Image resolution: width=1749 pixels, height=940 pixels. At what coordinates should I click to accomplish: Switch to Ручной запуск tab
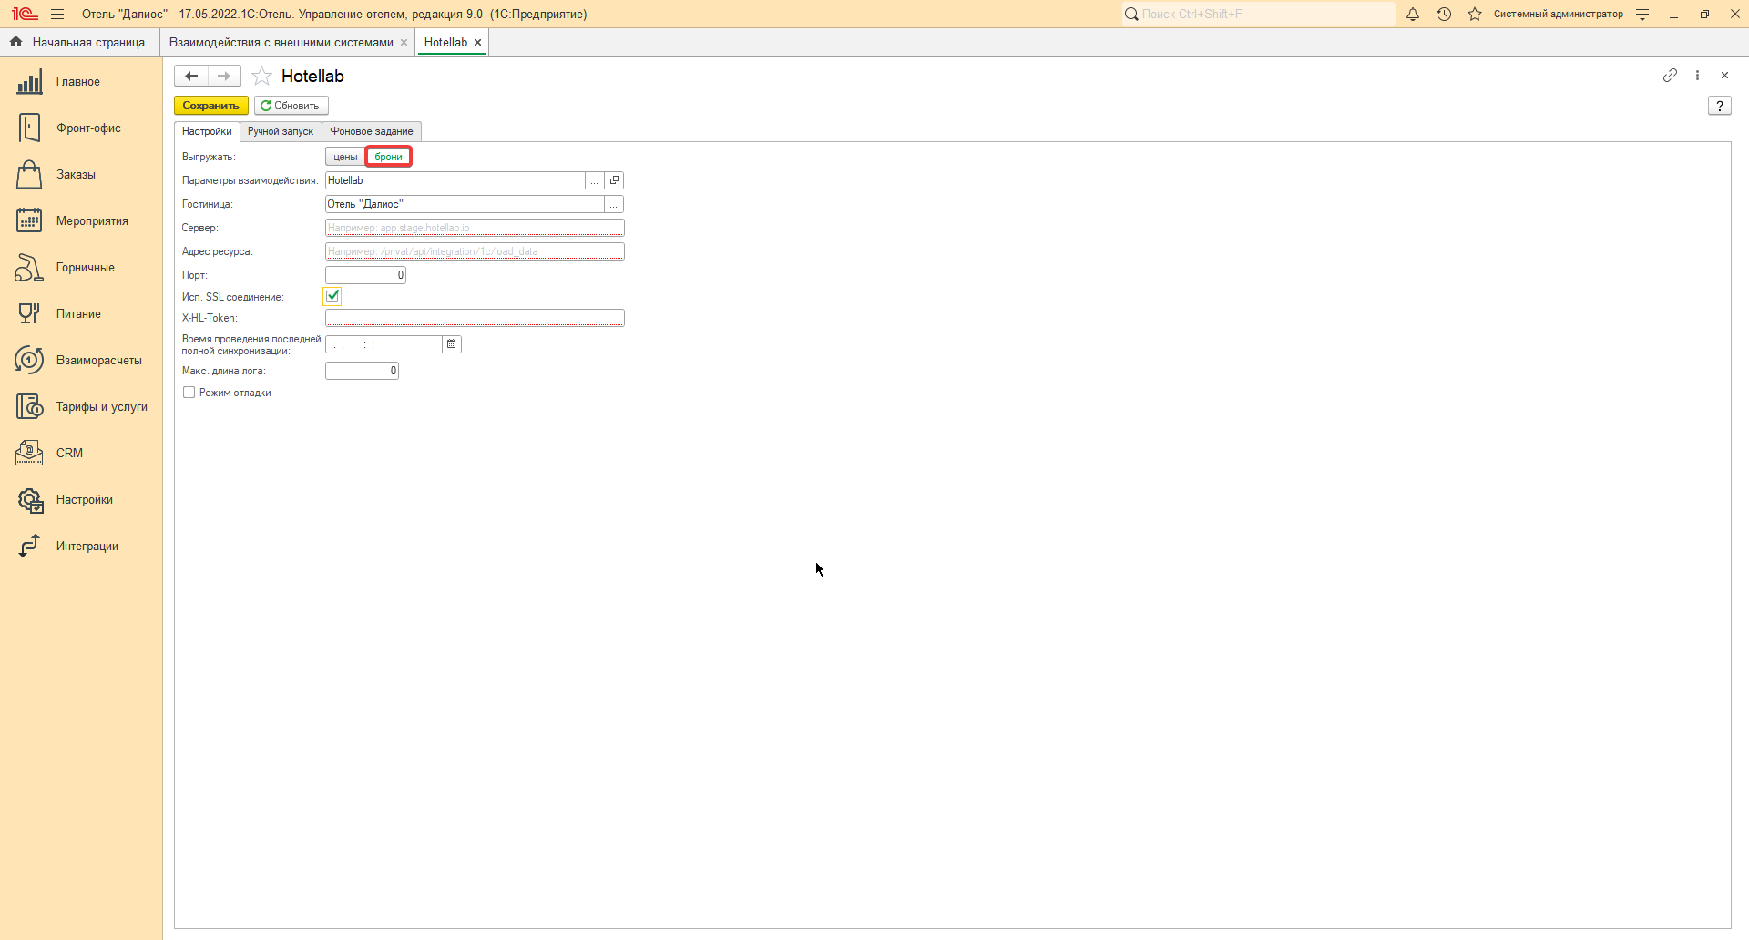281,131
